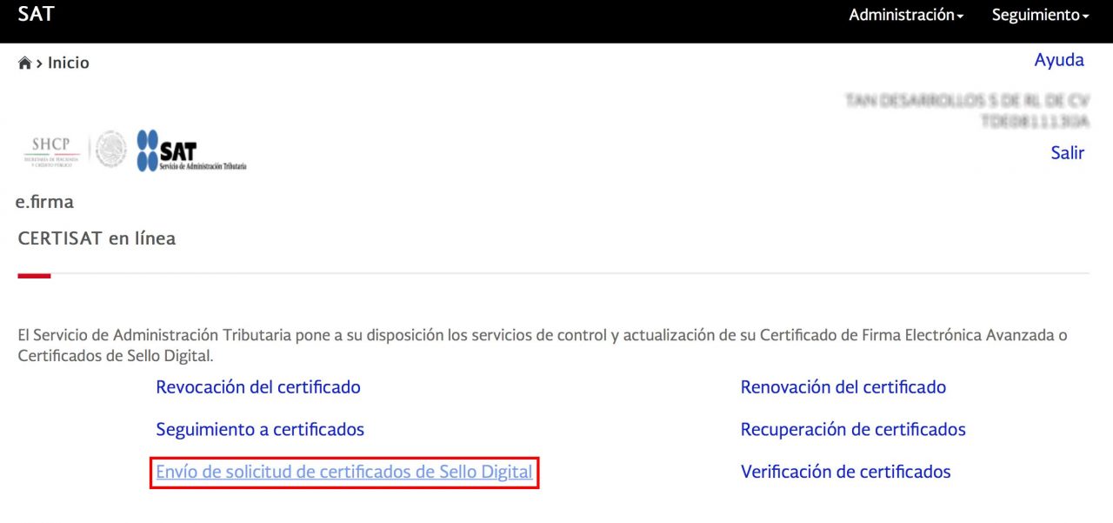Viewport: 1113px width, 523px height.
Task: Open Envío de solicitud de certificados de Sello Digital
Action: [344, 472]
